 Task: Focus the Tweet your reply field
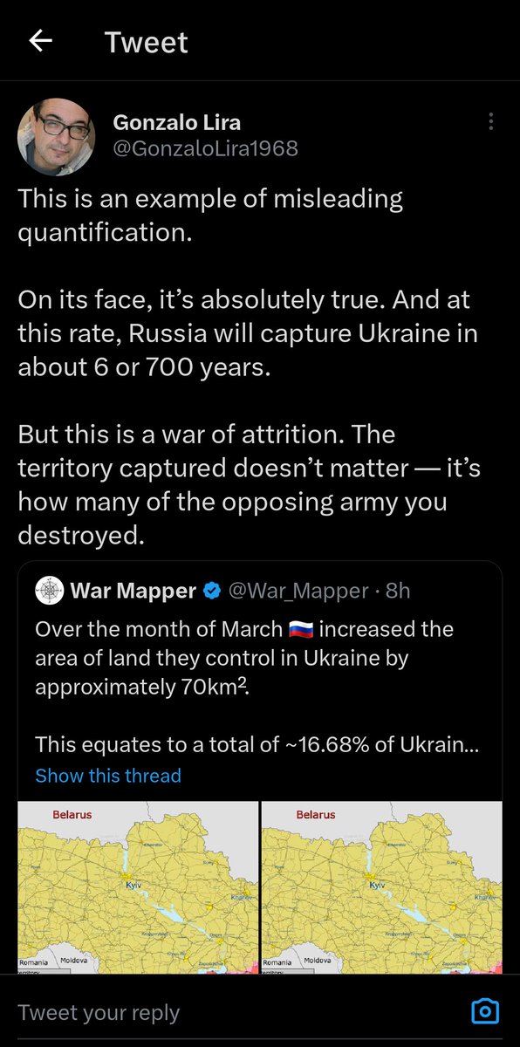(x=236, y=1012)
